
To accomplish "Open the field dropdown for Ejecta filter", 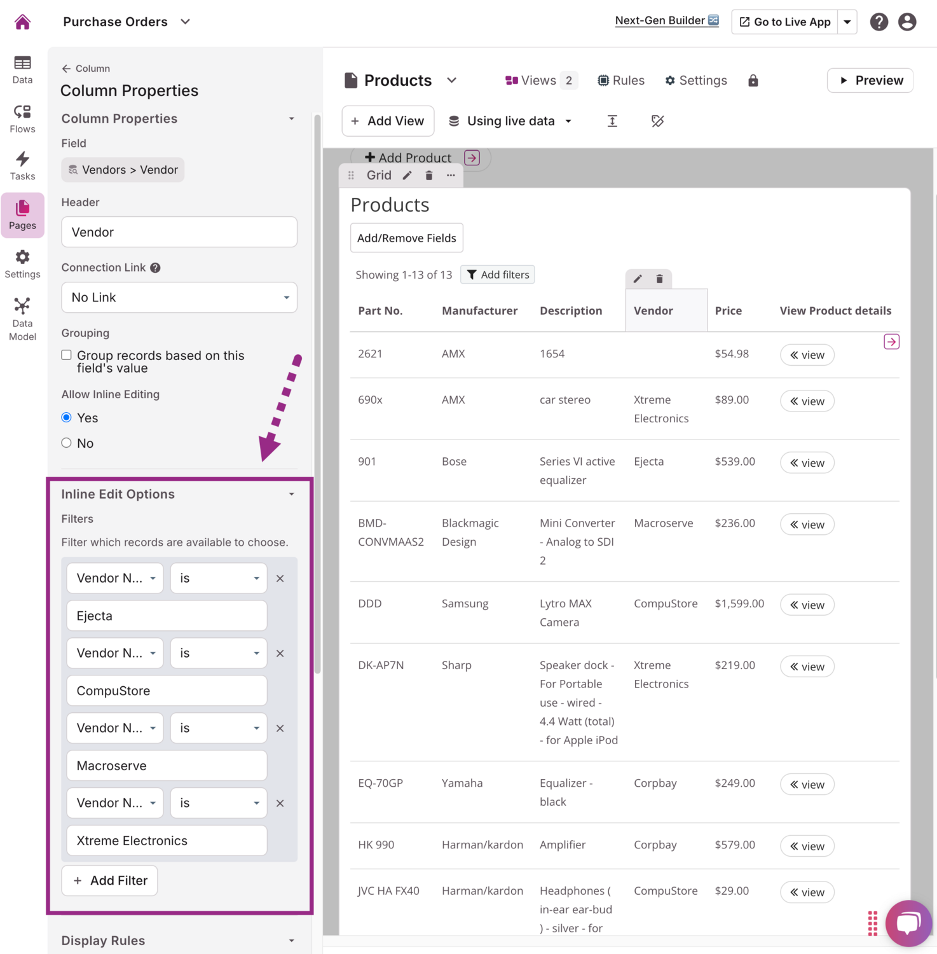I will (115, 578).
